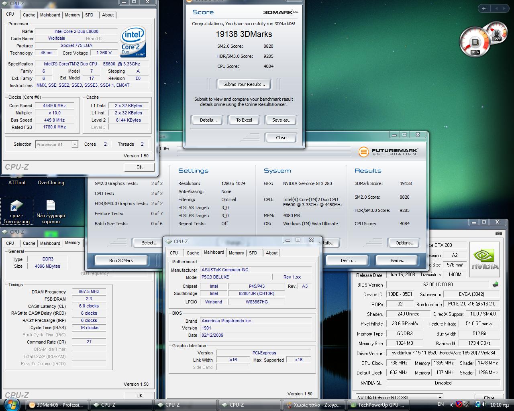Show hidden tray icons arrow
Viewport: 514px width, 411px height.
(451, 405)
